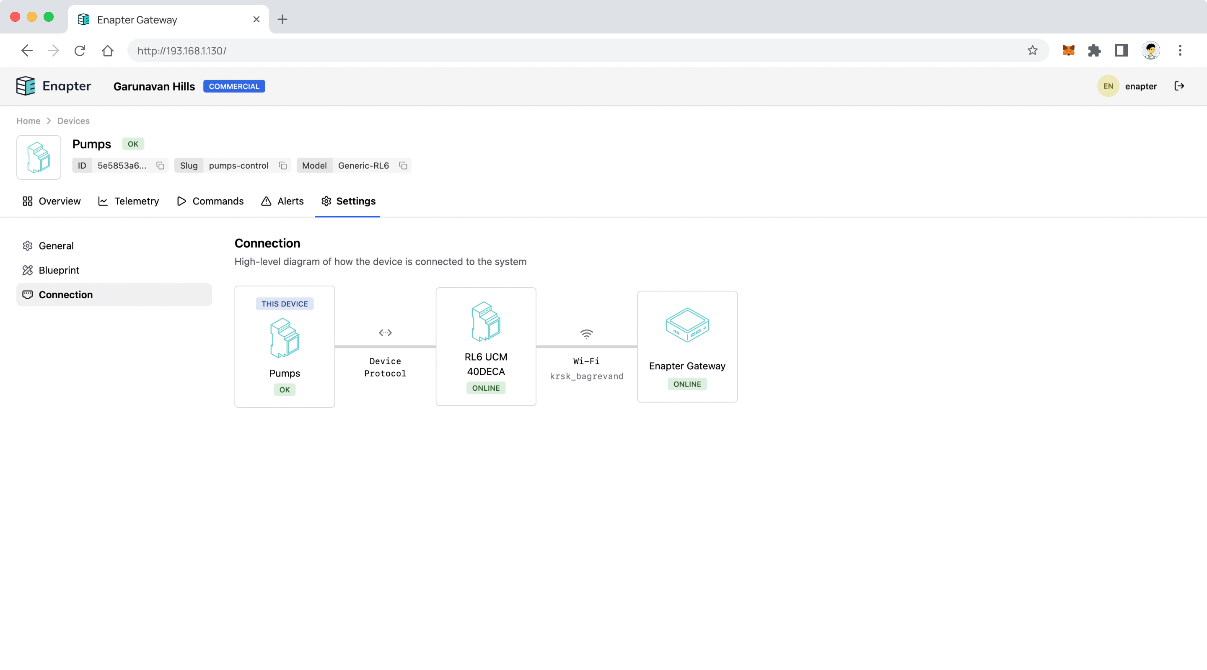
Task: Switch to the Telemetry tab
Action: [x=128, y=201]
